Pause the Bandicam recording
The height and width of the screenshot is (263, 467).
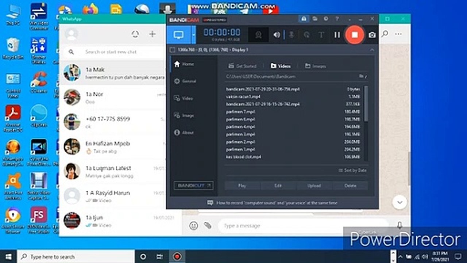[x=337, y=35]
